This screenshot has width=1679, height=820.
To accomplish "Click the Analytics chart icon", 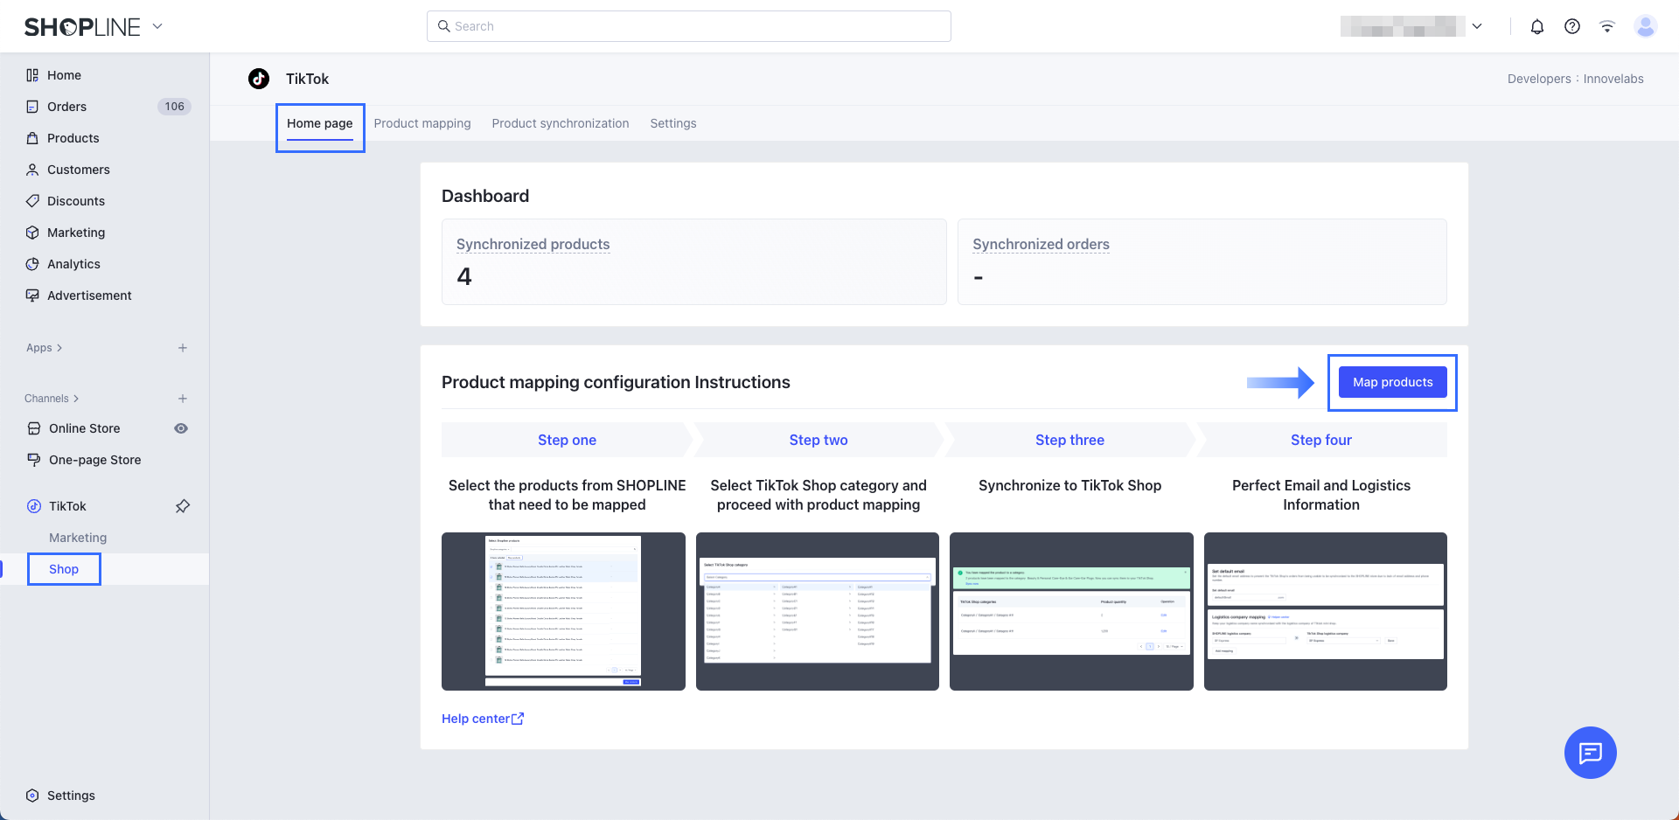I will (x=32, y=264).
